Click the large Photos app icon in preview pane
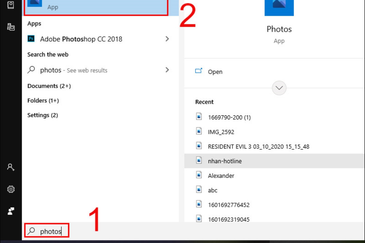Screen dimensions: 365x243 [x=279, y=8]
